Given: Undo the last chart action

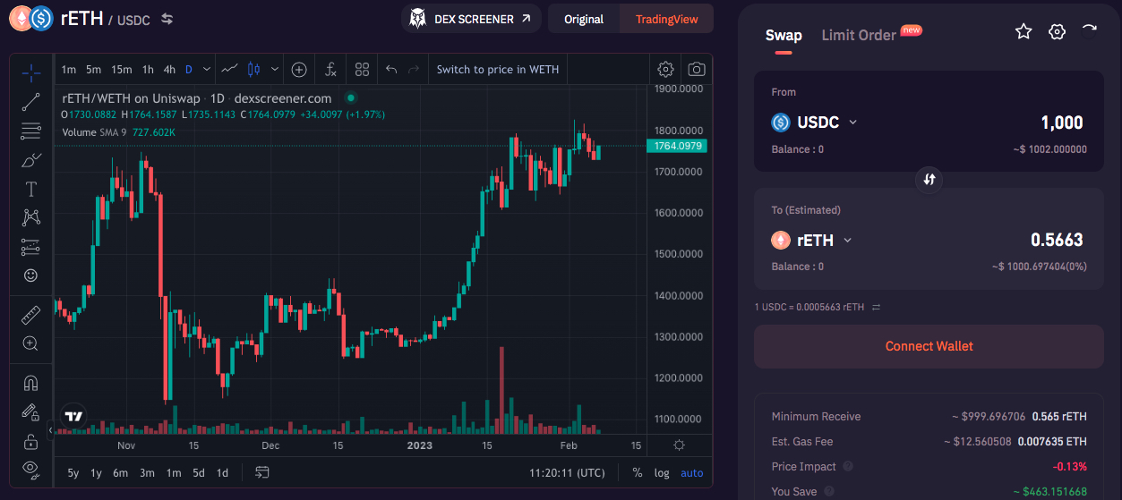Looking at the screenshot, I should (x=391, y=69).
